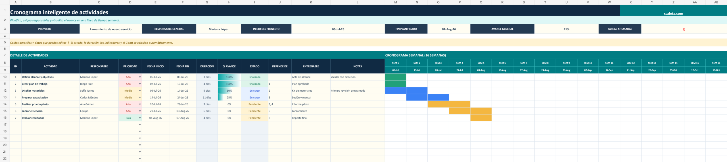Image resolution: width=727 pixels, height=162 pixels.
Task: Click the 25% progress bar for Preparar capacitación
Action: 229,97
